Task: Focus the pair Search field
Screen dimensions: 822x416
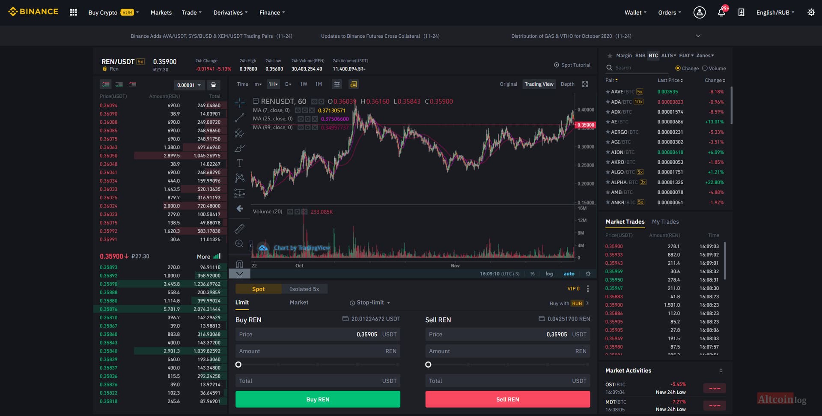Action: click(637, 68)
